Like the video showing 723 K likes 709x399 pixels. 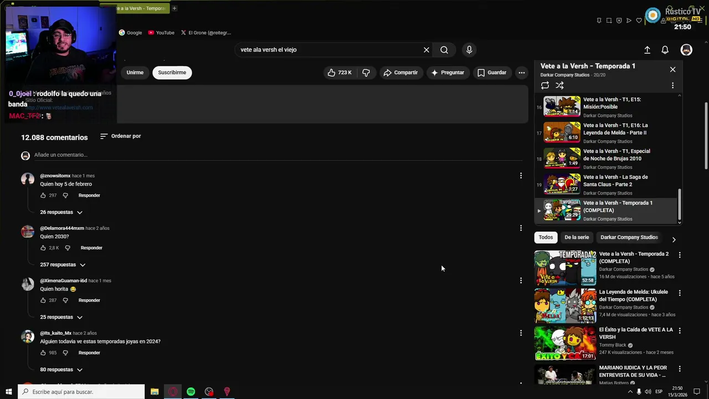pyautogui.click(x=340, y=73)
